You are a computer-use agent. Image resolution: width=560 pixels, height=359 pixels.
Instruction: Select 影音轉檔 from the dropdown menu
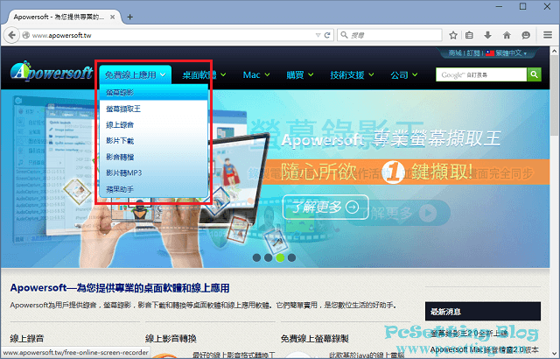(x=154, y=157)
